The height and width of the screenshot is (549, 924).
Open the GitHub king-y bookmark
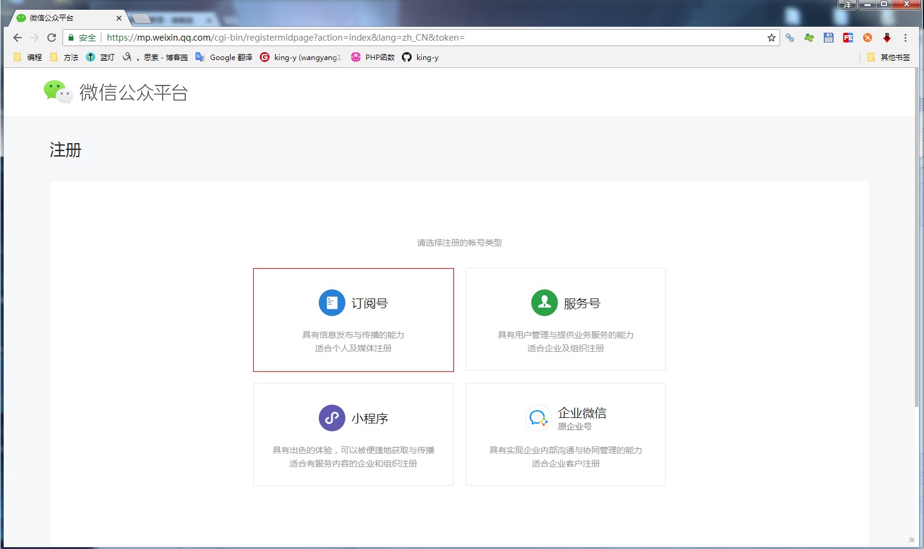click(x=420, y=57)
